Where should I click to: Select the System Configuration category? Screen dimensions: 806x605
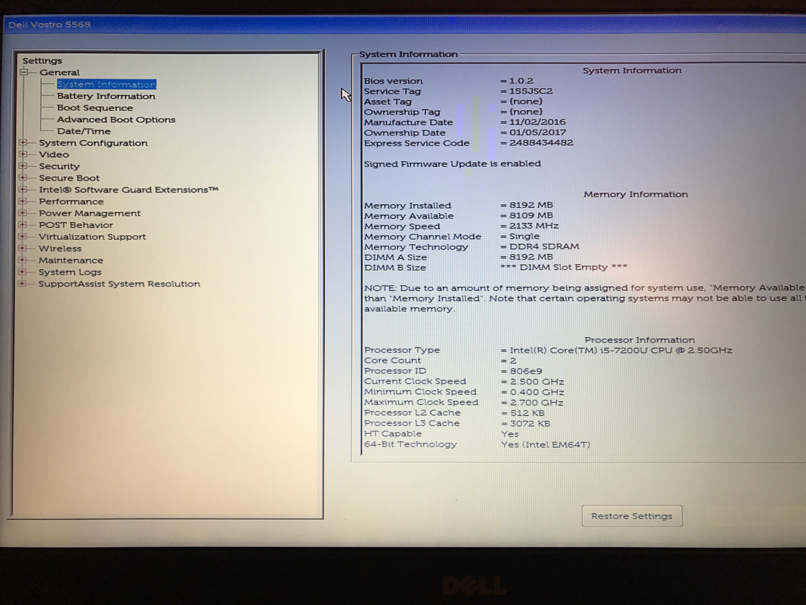(93, 143)
